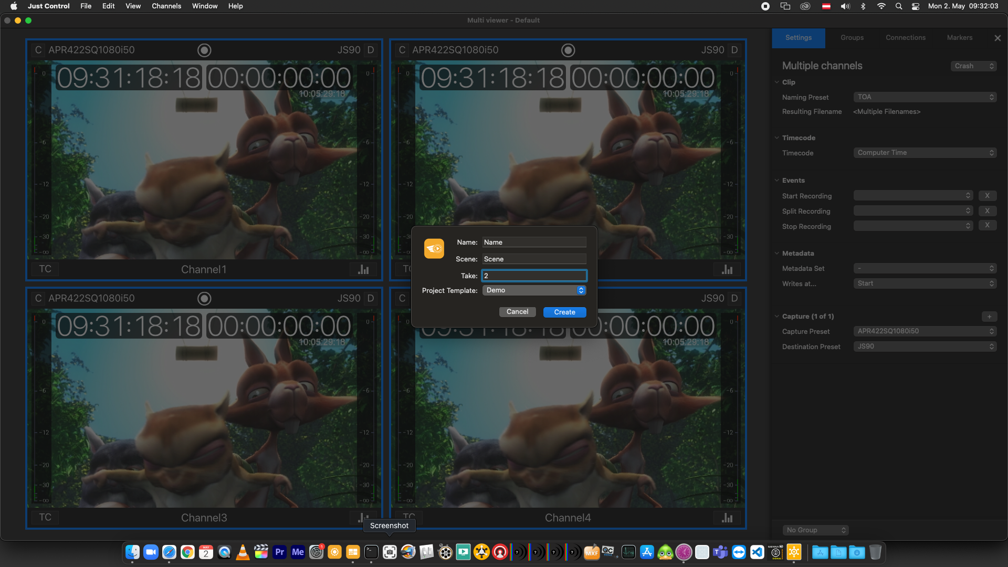Open Terminal from the dock

tap(371, 552)
